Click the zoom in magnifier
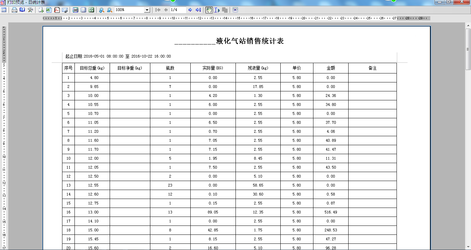This screenshot has height=250, width=471. 102,10
